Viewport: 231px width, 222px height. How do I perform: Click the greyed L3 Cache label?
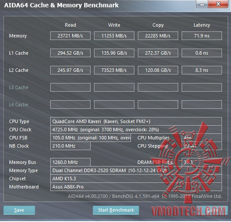point(18,87)
